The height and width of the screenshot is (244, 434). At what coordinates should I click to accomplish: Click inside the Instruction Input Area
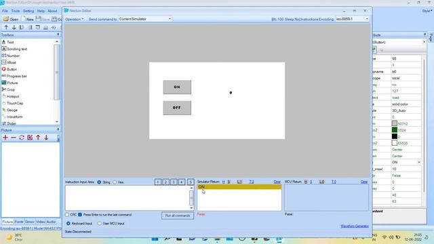[127, 198]
